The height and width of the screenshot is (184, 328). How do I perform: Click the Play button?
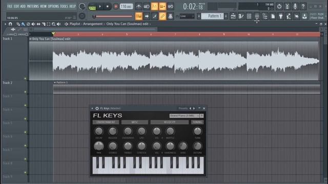(100, 7)
